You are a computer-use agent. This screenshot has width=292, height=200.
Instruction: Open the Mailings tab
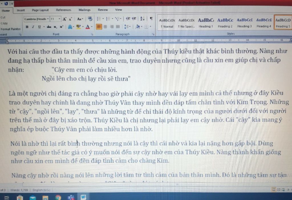coord(84,10)
